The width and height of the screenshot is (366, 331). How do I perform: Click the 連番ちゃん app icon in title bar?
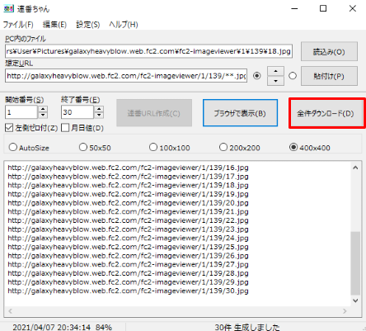(8, 8)
